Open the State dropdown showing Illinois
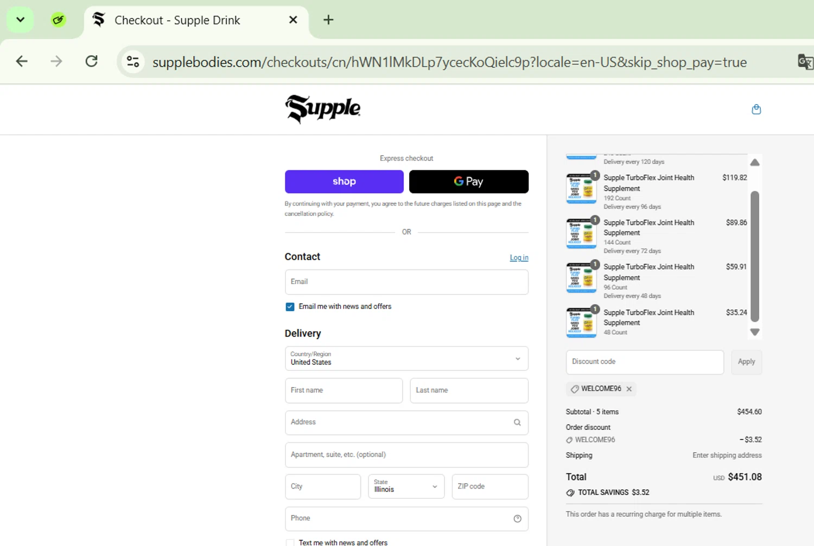 point(406,486)
